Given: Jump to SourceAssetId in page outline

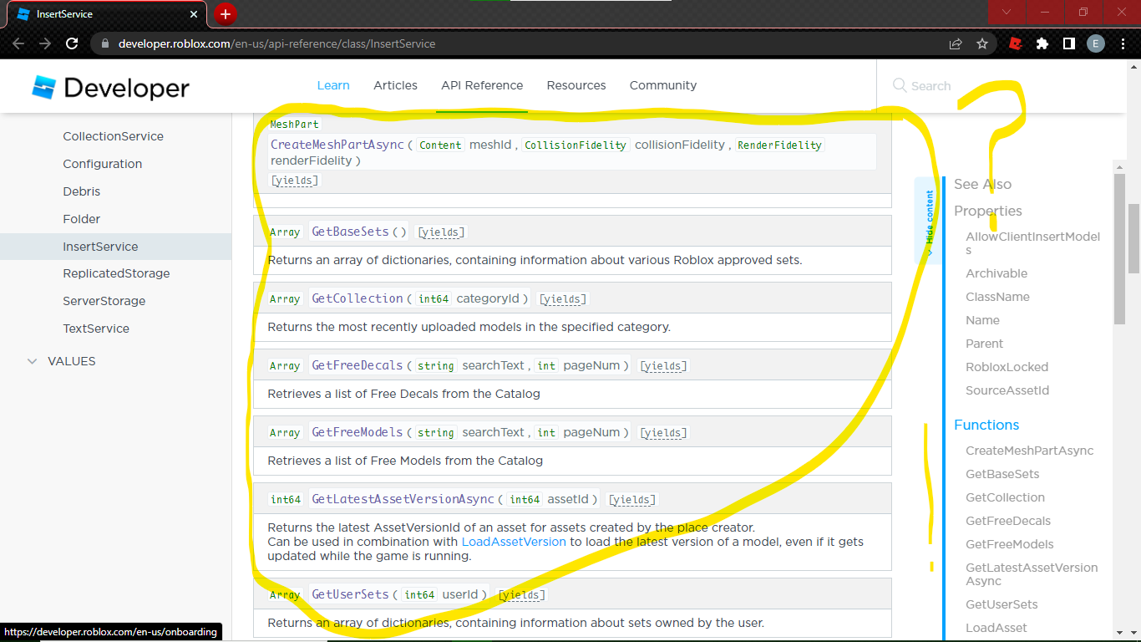Looking at the screenshot, I should [x=1007, y=390].
